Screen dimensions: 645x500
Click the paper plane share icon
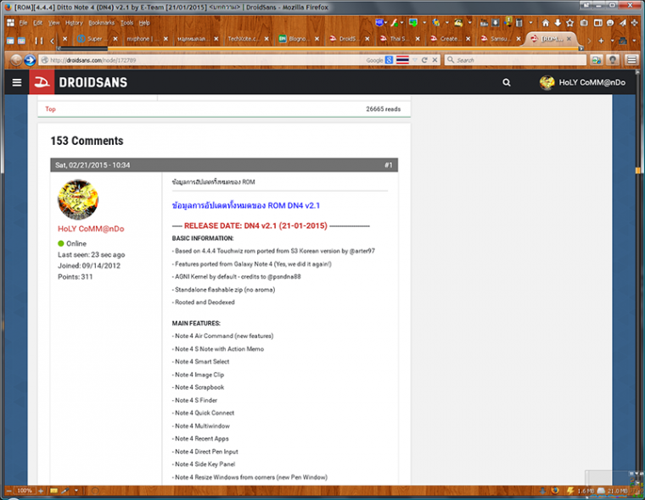pos(623,23)
